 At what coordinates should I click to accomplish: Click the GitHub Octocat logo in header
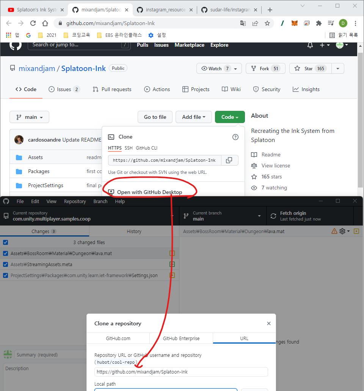pos(16,46)
